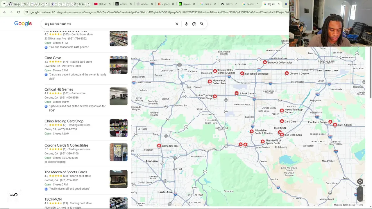Click the Card Cave store photo thumbnail
The height and width of the screenshot is (209, 372).
pos(119,65)
